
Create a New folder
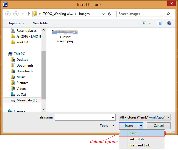click(41, 23)
